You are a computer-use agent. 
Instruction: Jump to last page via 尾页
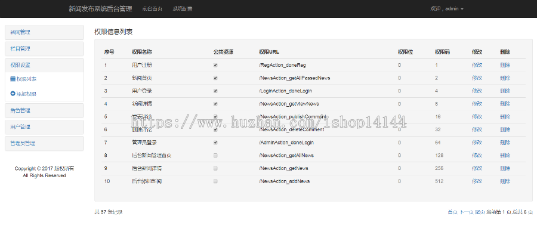pos(480,212)
